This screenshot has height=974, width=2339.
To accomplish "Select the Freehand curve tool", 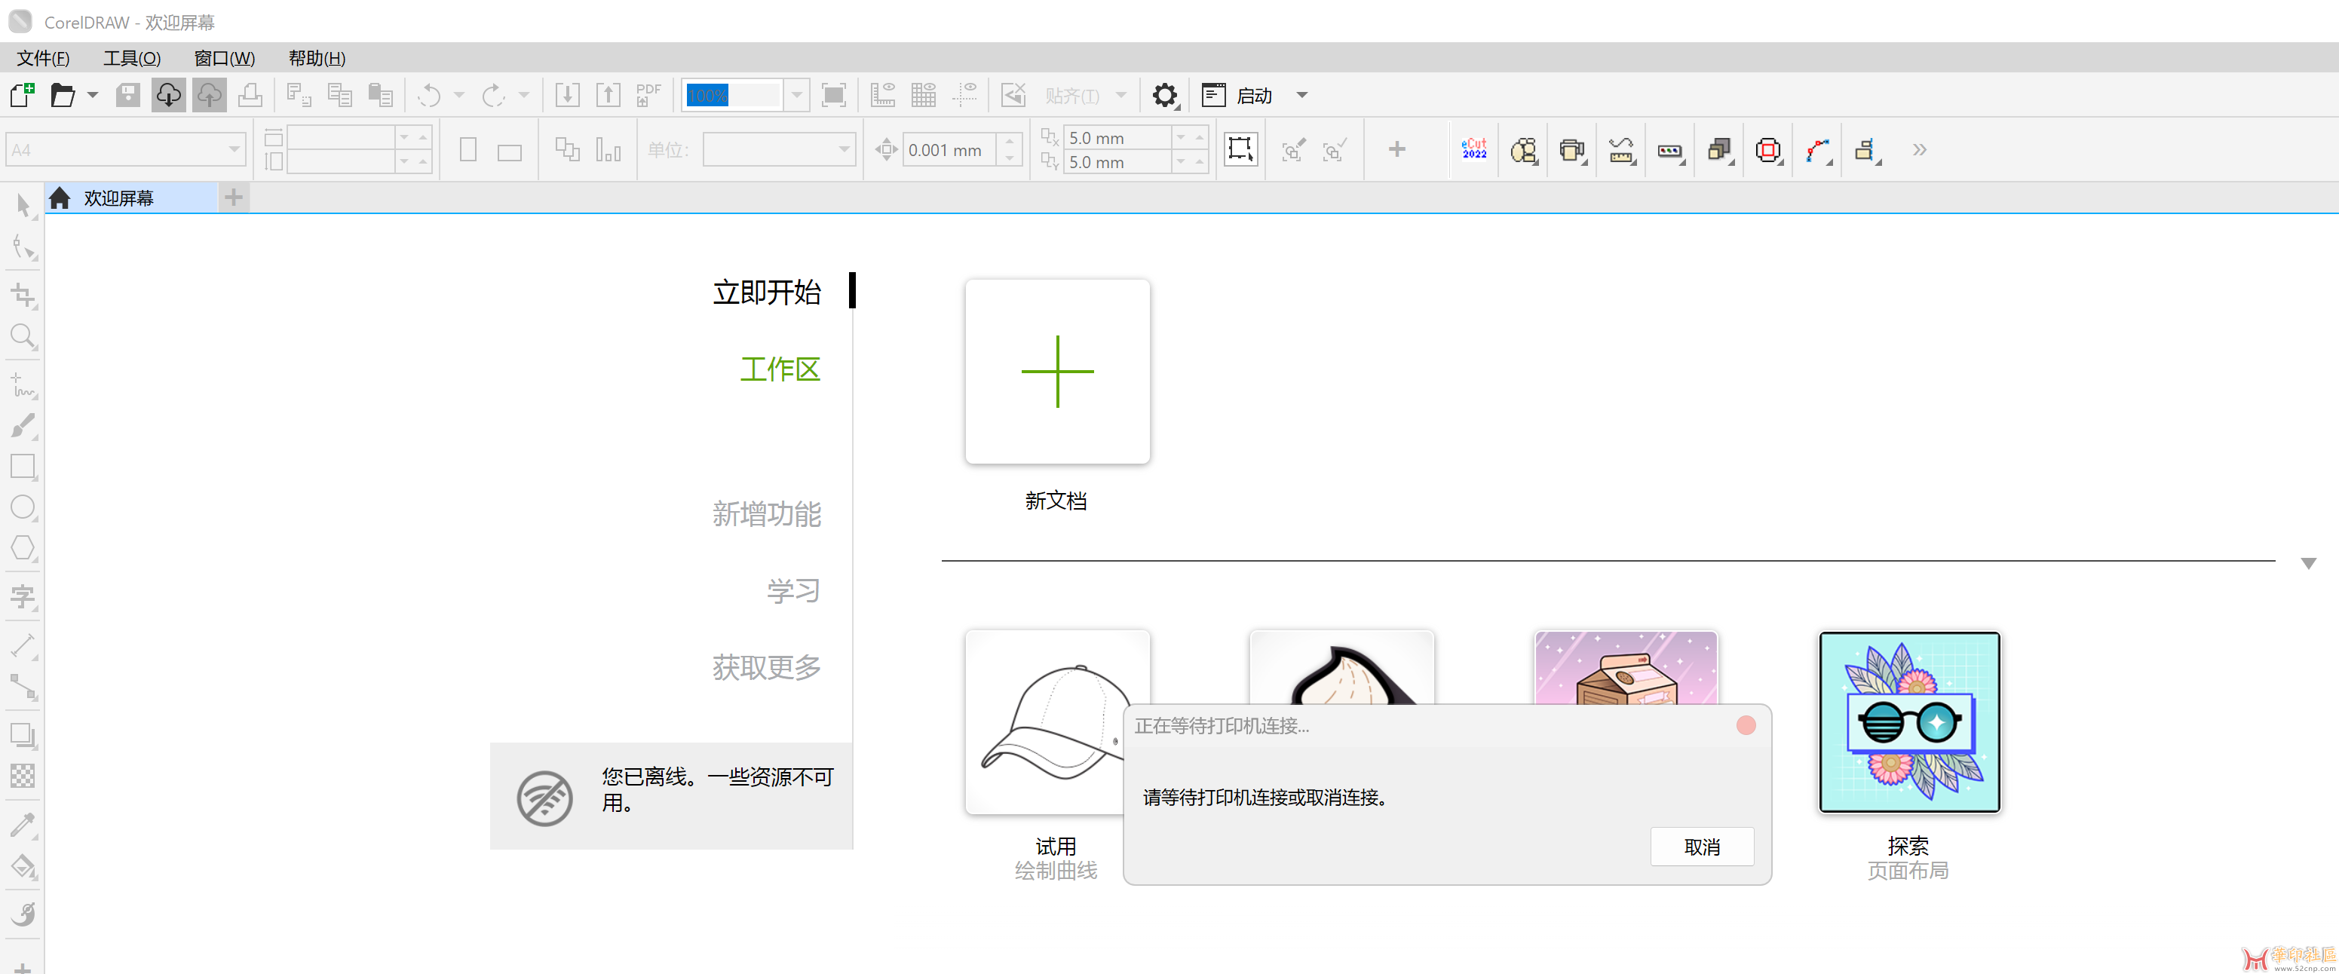I will [x=23, y=385].
